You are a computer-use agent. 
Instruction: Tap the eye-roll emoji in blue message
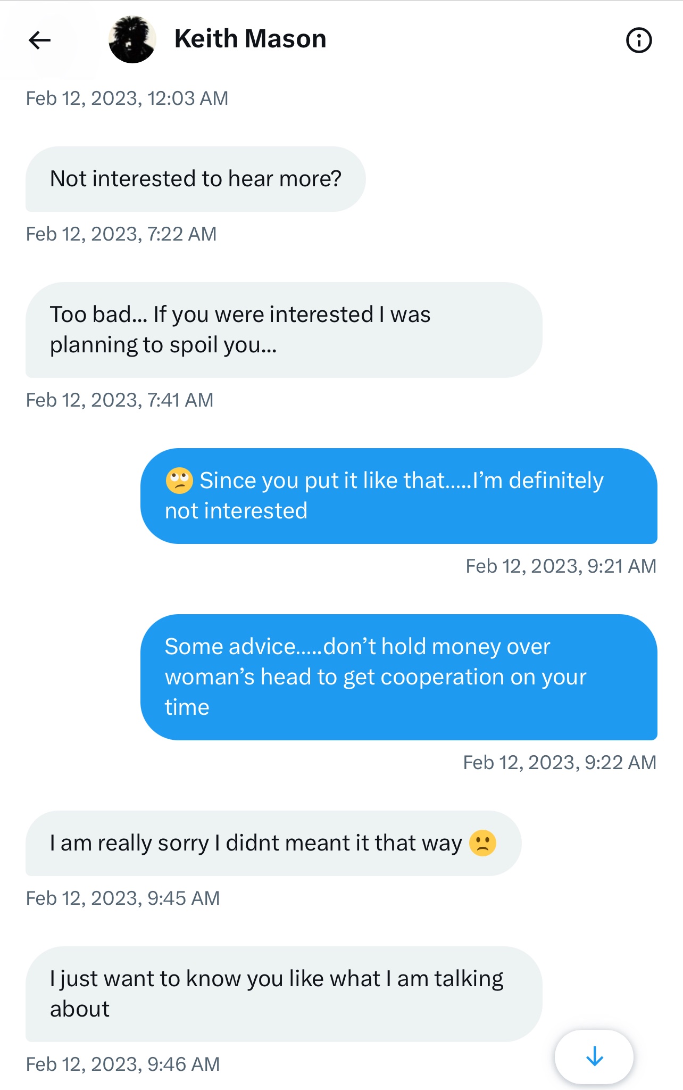tap(179, 481)
